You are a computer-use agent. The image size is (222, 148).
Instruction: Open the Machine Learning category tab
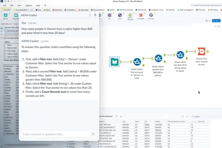coord(125,10)
